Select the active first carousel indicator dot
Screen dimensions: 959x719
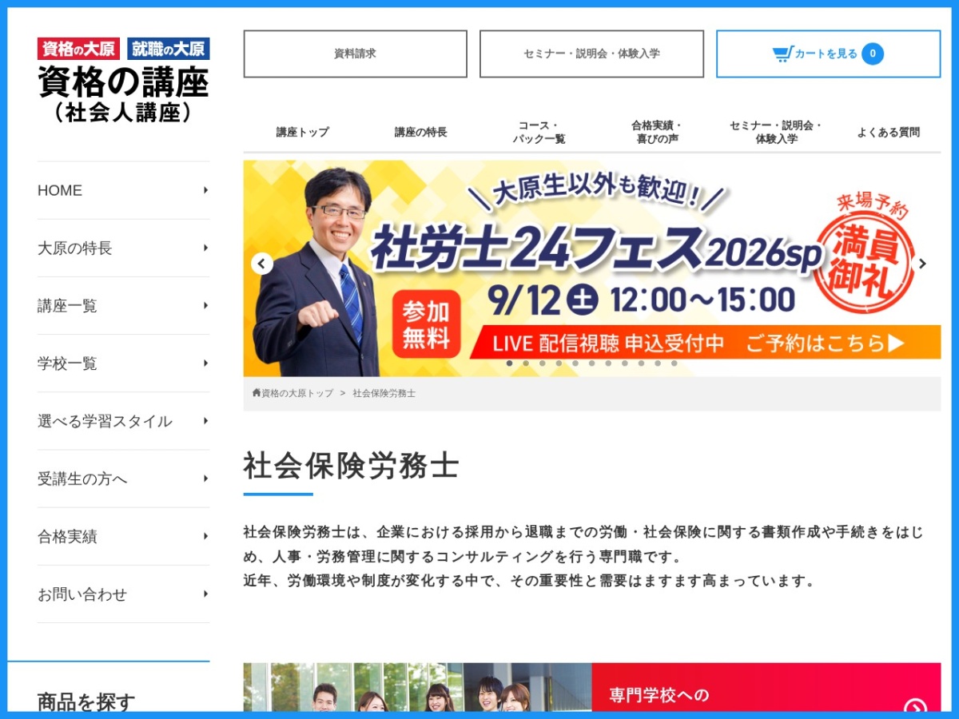click(510, 363)
